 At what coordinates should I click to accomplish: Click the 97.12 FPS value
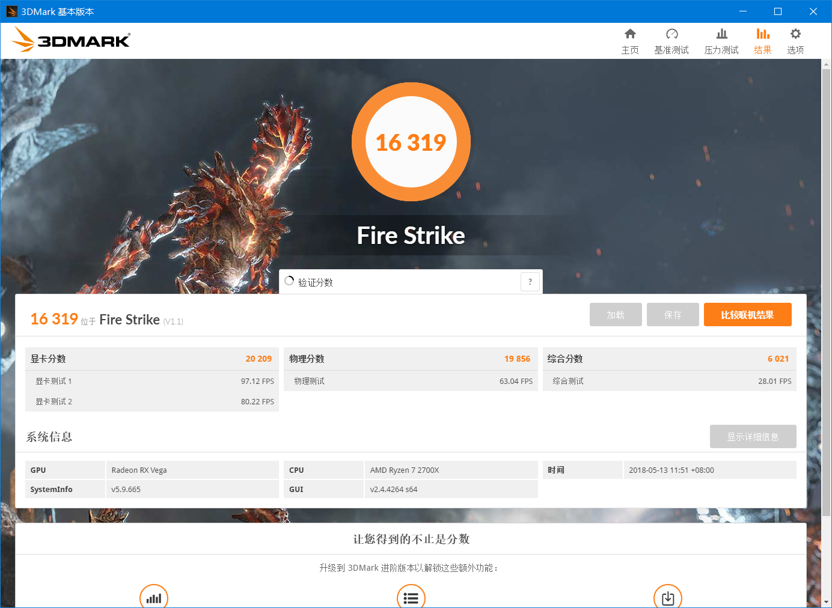click(x=257, y=381)
